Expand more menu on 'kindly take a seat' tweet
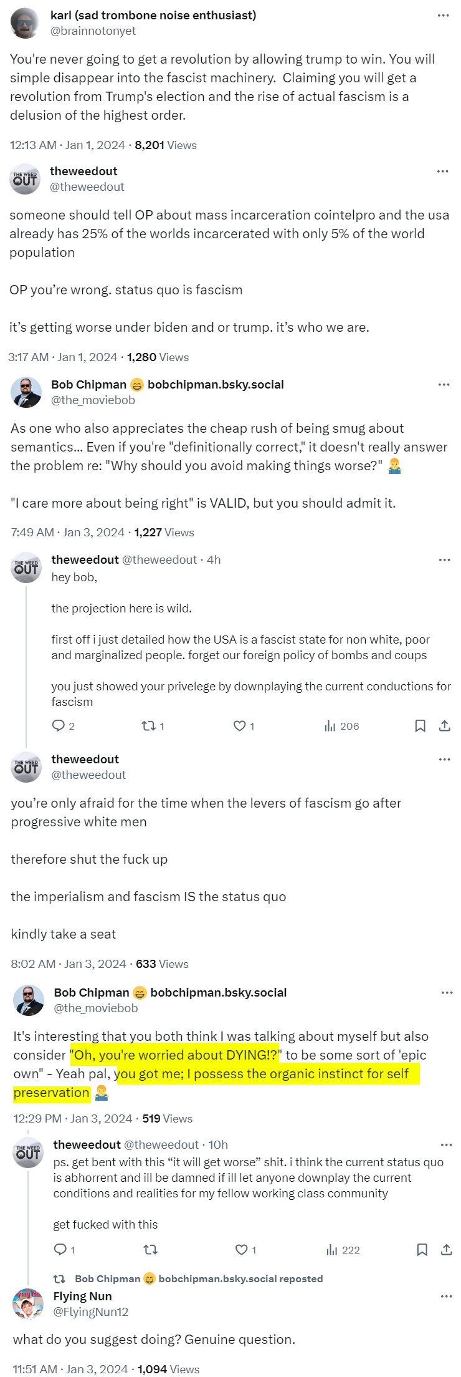This screenshot has width=461, height=1377. (444, 760)
